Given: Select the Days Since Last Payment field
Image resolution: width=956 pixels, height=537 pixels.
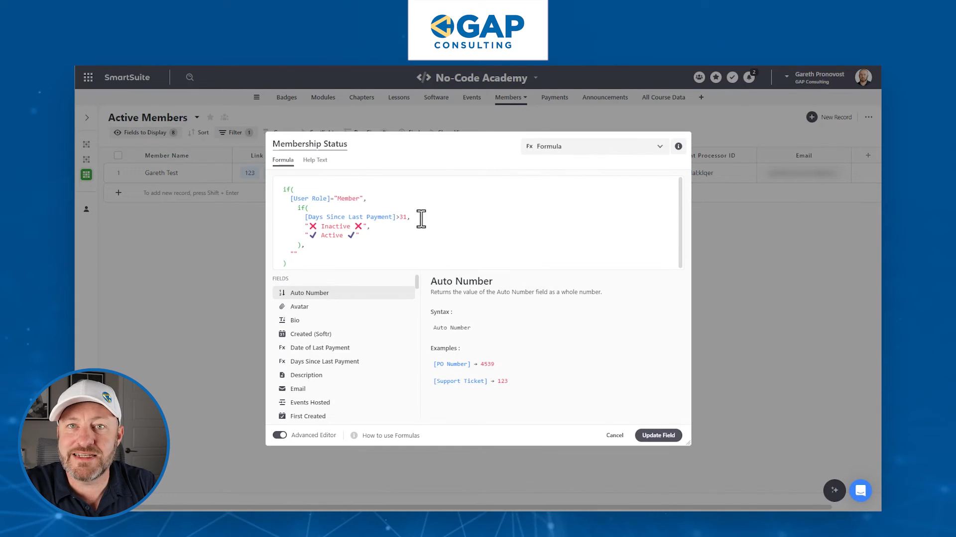Looking at the screenshot, I should pyautogui.click(x=343, y=361).
